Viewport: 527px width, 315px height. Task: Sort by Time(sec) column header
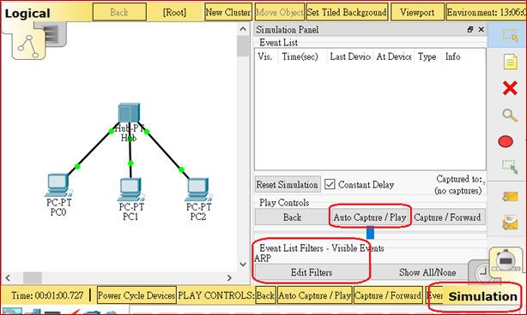[x=302, y=56]
